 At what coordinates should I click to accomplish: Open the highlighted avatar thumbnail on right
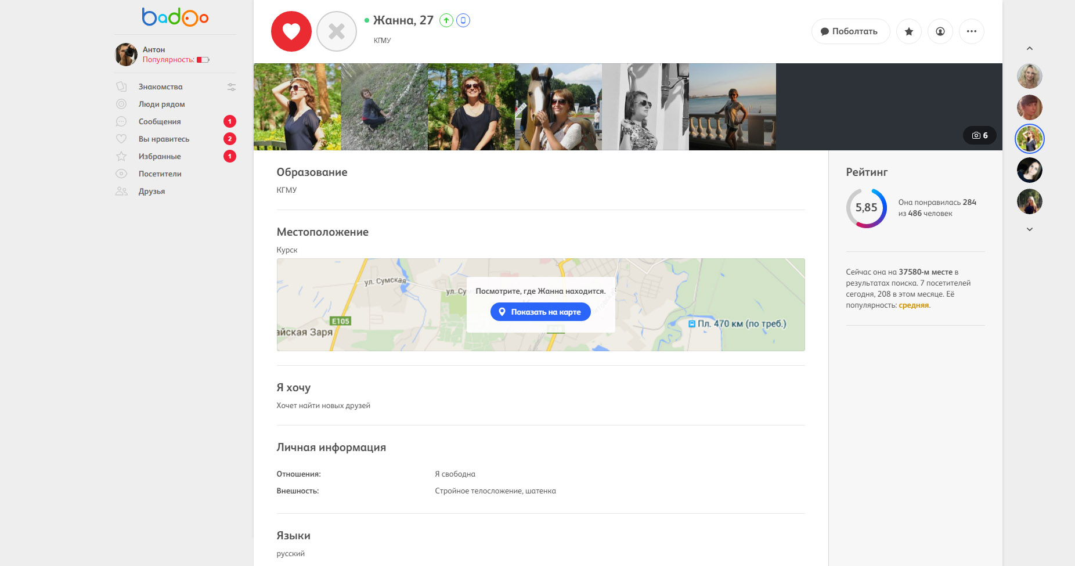pos(1030,139)
